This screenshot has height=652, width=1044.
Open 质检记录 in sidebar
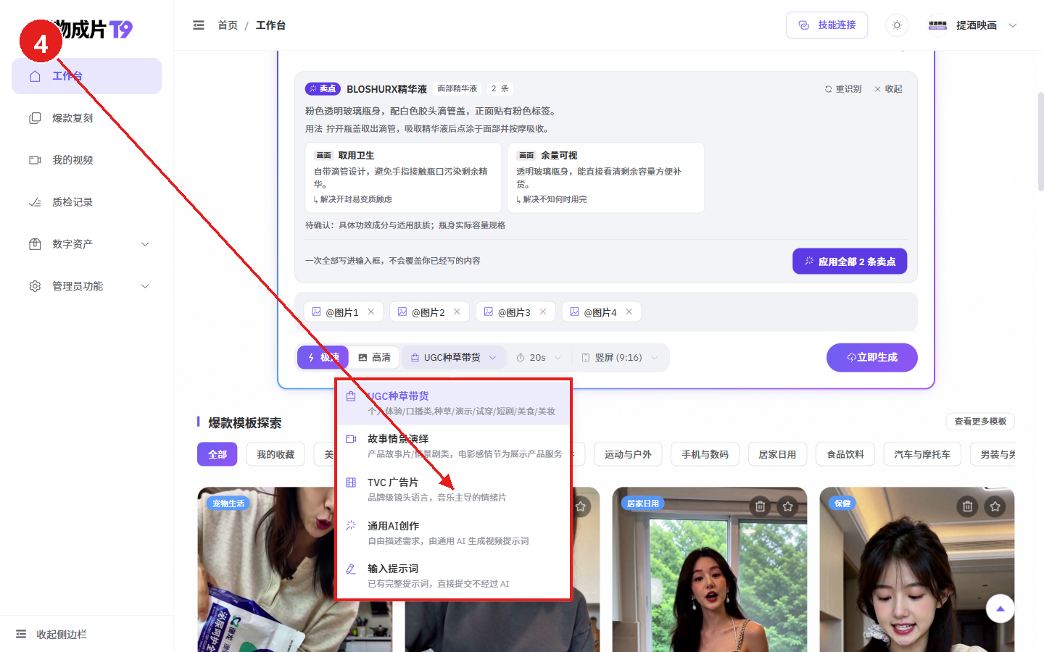86,202
